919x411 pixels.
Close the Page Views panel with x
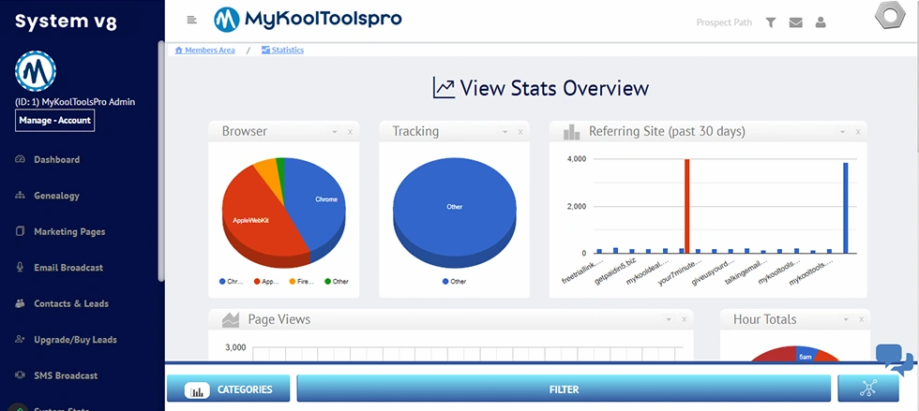coord(685,319)
